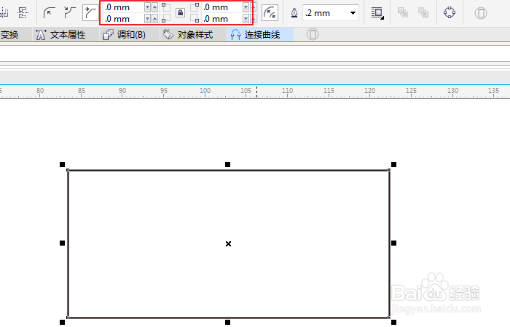Click the bottom-left corner radius field

[124, 19]
